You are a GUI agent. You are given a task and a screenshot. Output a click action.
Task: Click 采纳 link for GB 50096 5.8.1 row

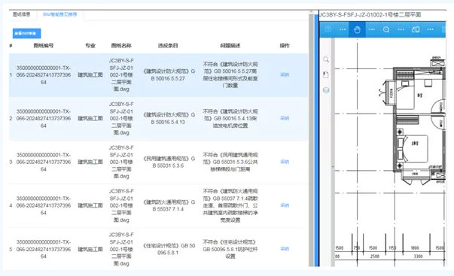[x=285, y=249]
